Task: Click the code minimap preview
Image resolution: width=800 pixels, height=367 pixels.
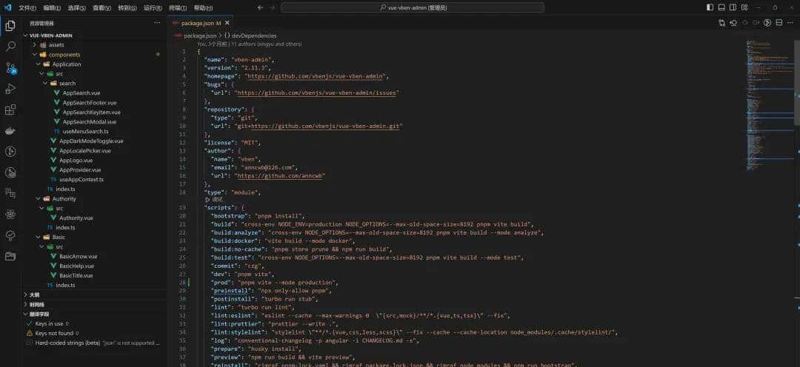Action: [x=769, y=106]
